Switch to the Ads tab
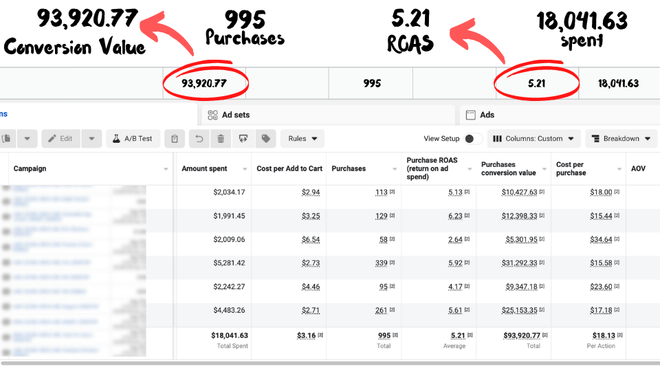Screen dimensions: 660x371 coord(487,115)
